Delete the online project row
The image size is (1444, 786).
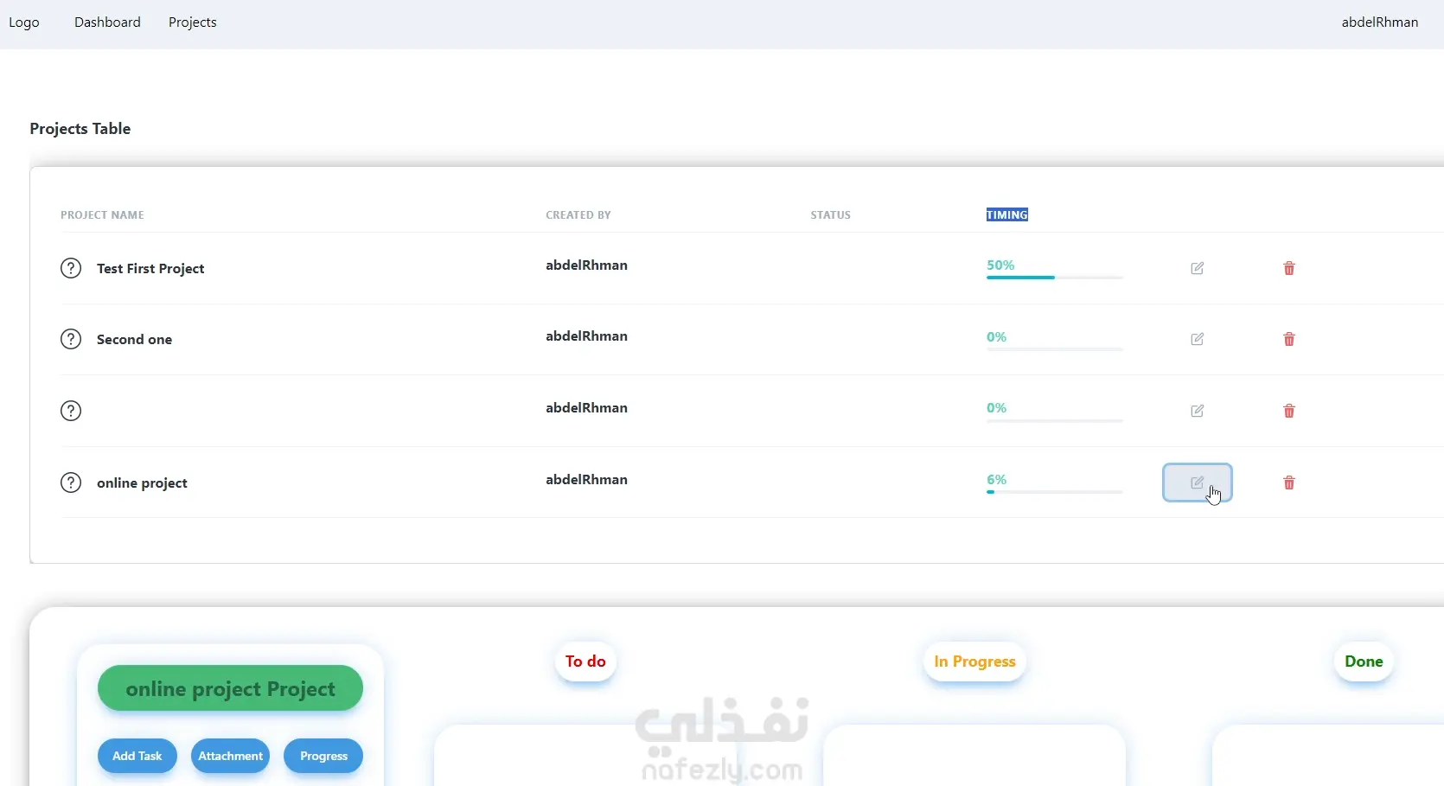(1289, 482)
